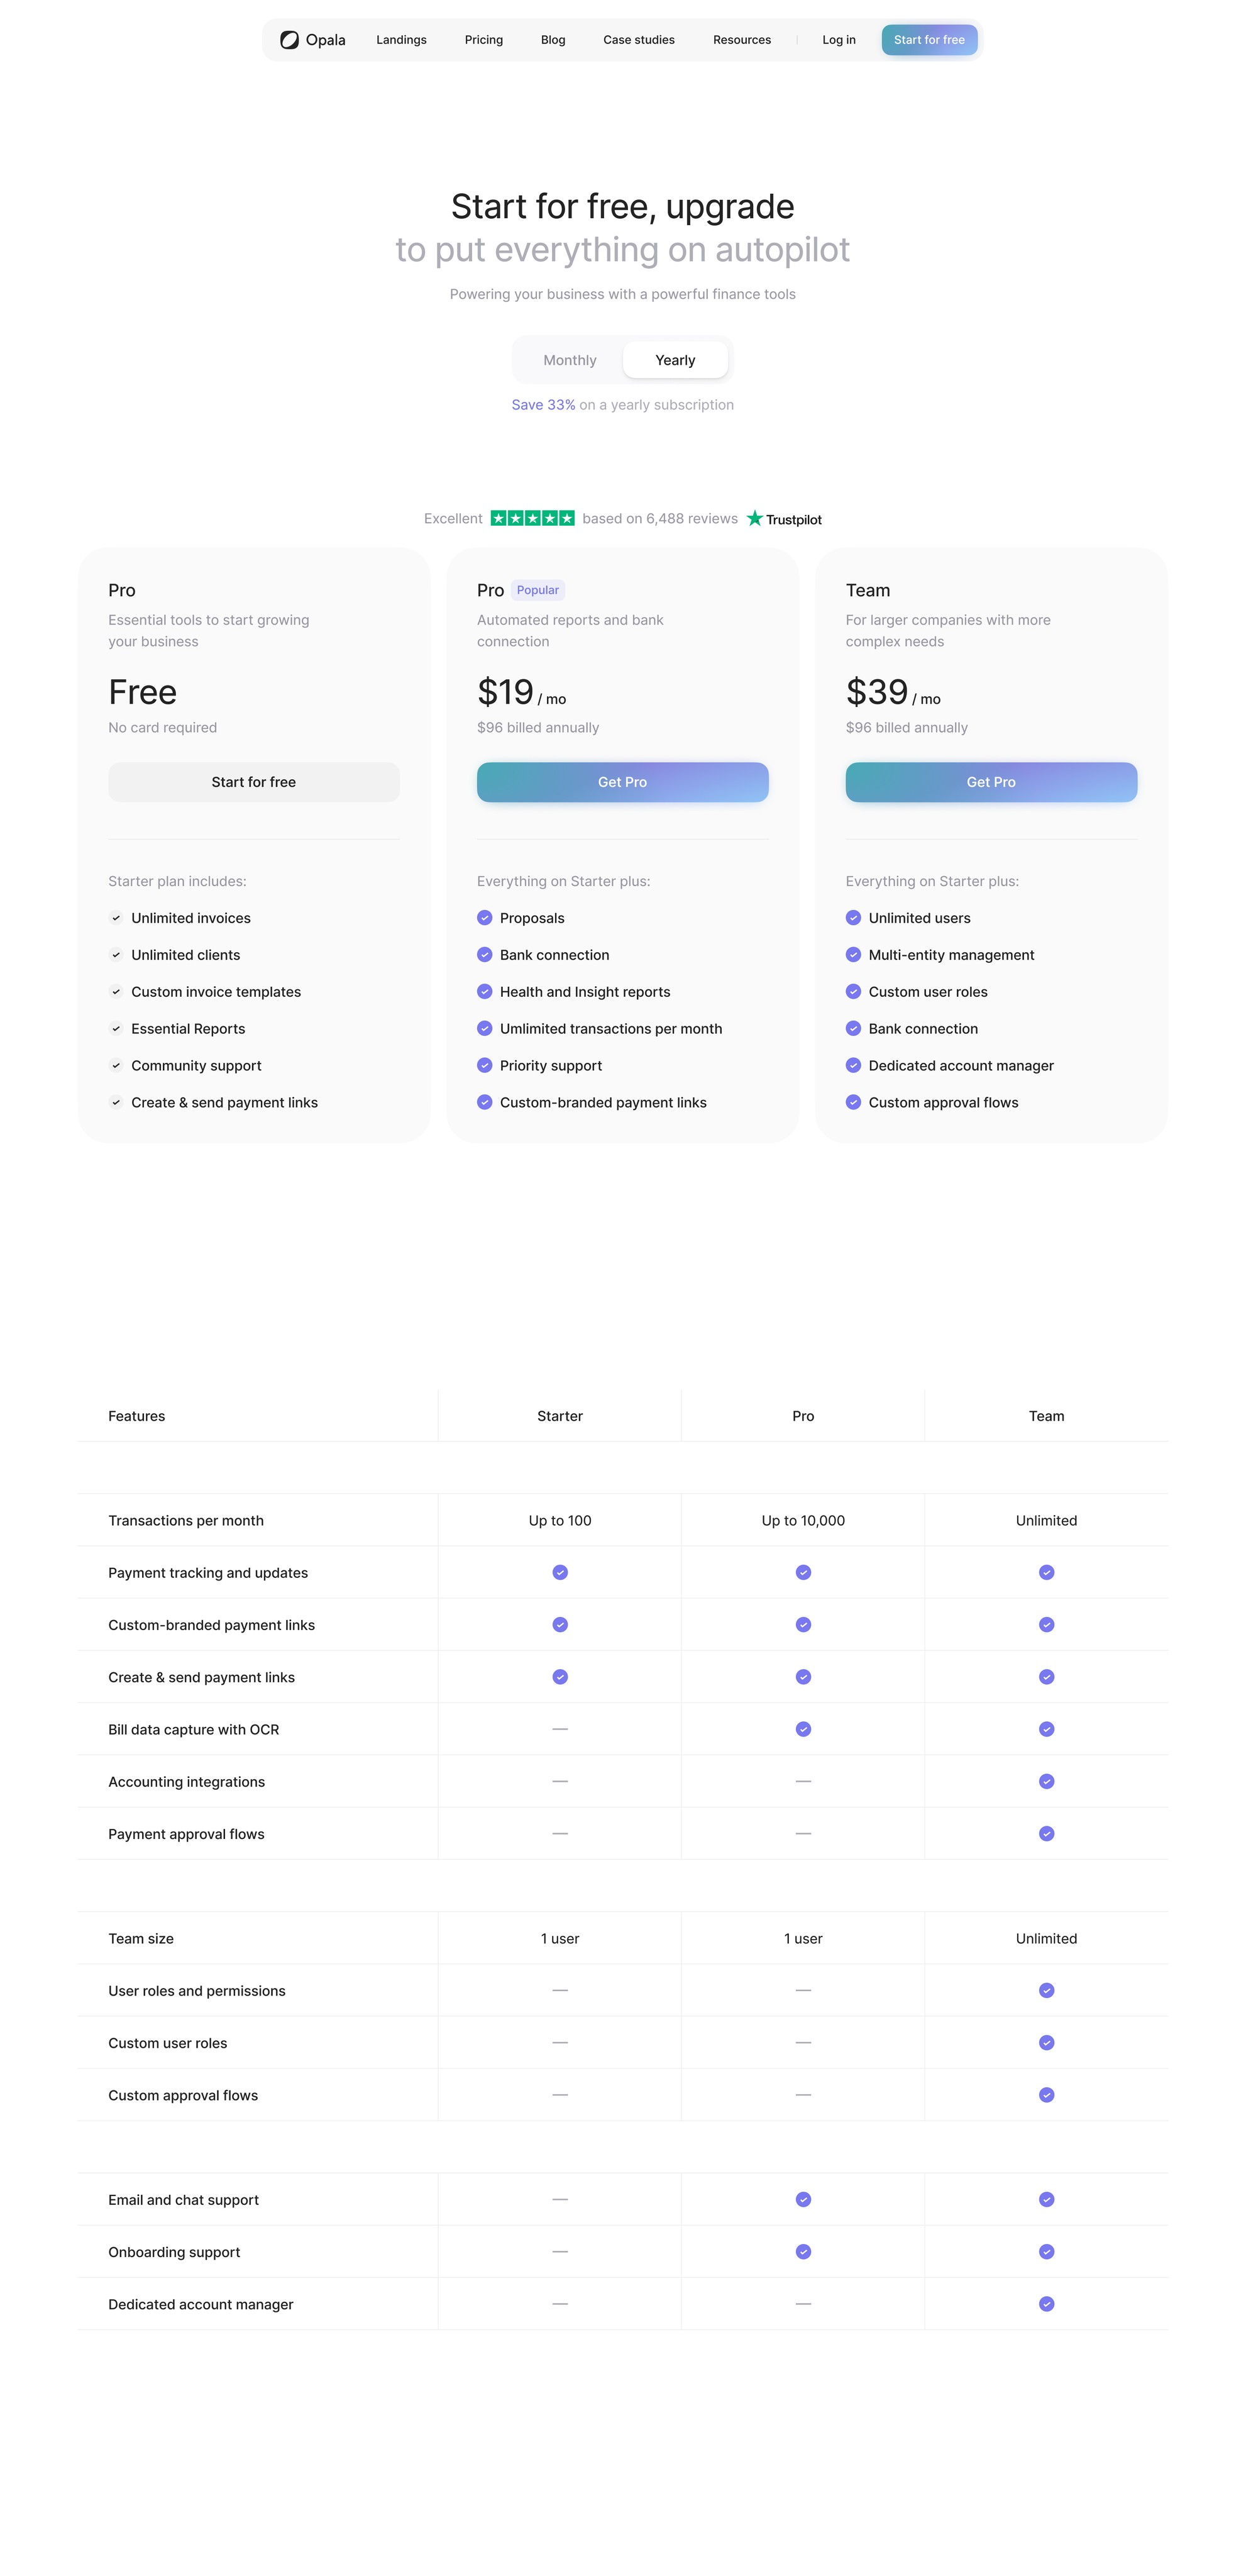Image resolution: width=1246 pixels, height=2576 pixels.
Task: Click the Starter checkmark for Payment tracking
Action: tap(560, 1572)
